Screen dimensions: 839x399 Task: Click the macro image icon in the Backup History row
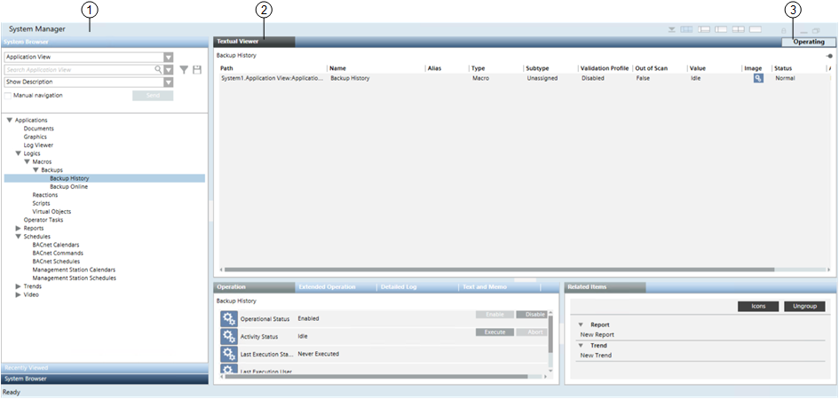click(x=758, y=79)
